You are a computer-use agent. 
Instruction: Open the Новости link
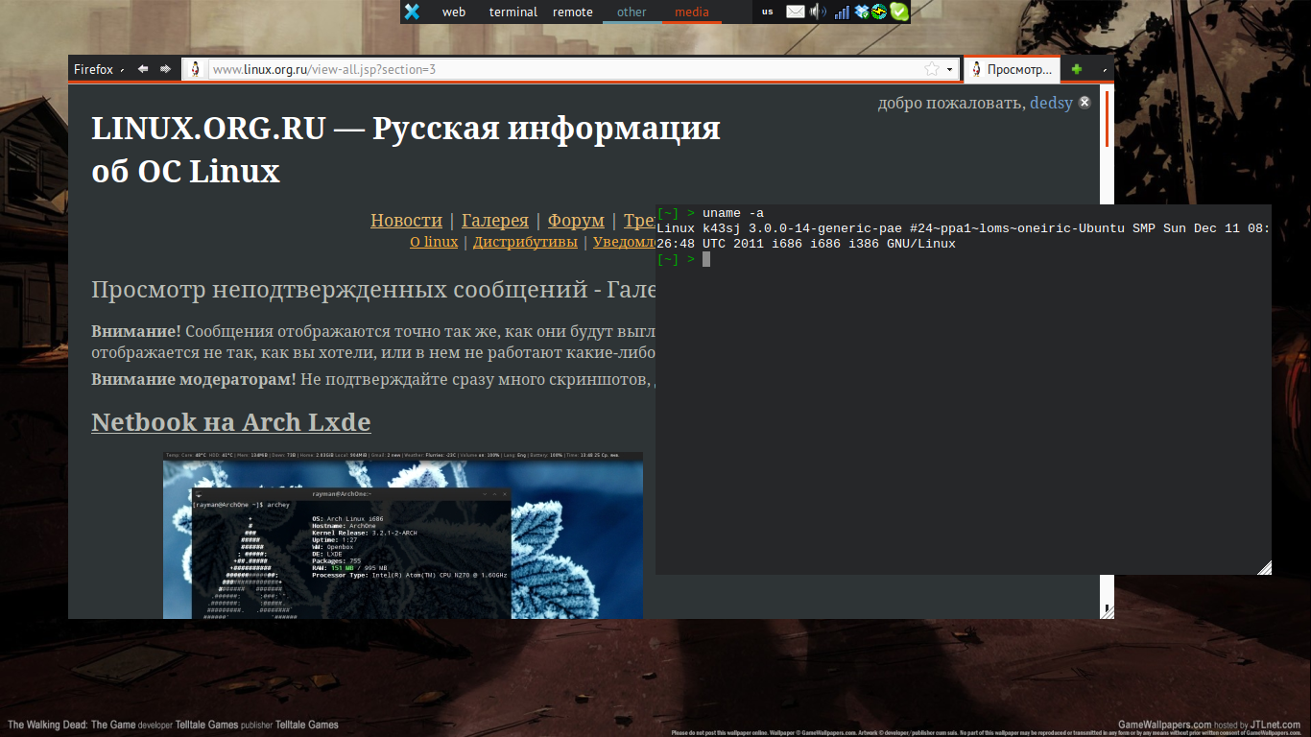click(x=406, y=220)
